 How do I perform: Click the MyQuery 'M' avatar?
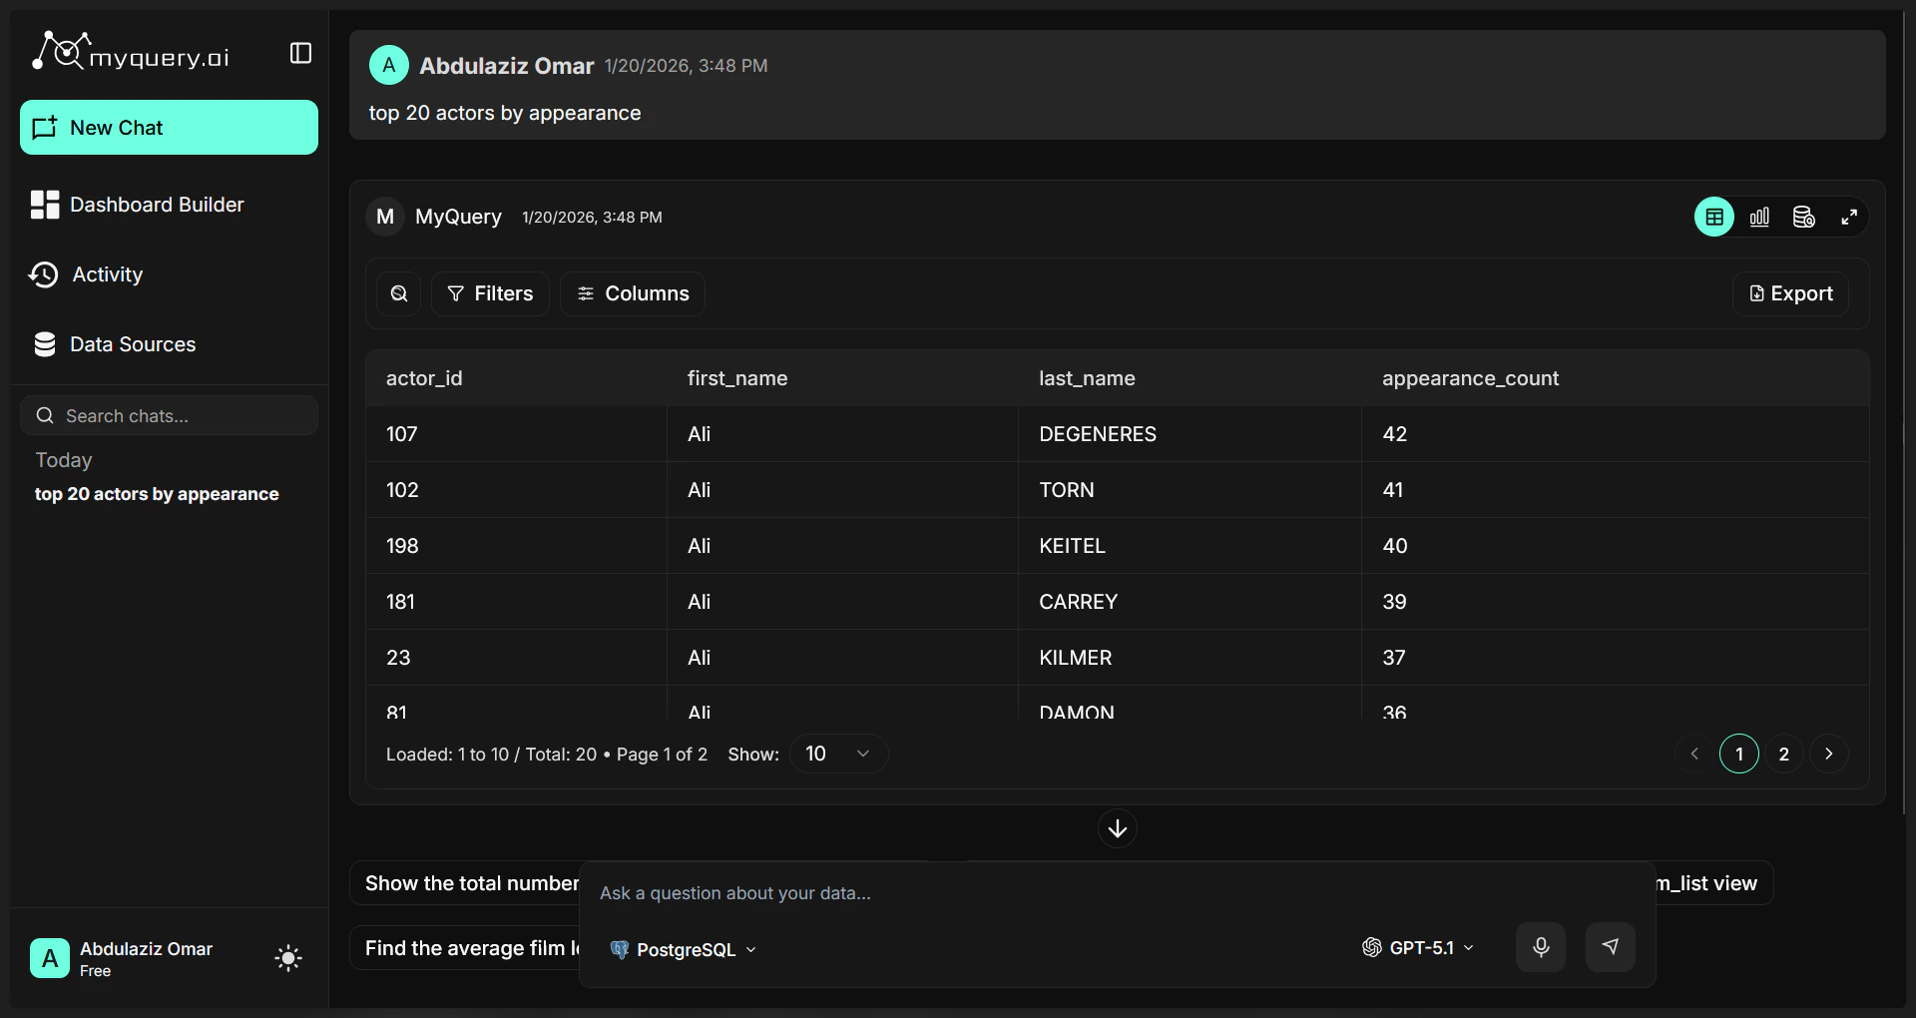coord(385,217)
